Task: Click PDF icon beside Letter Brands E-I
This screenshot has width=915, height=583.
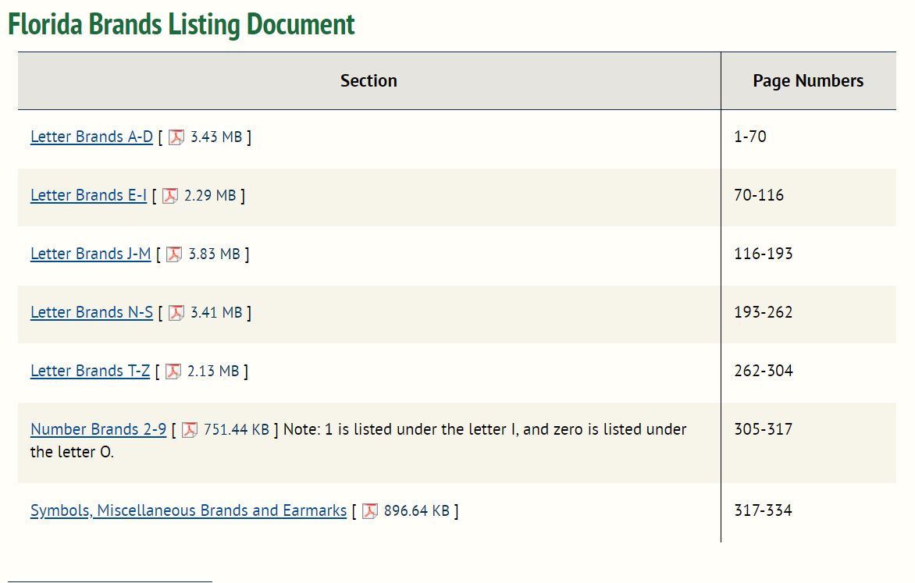Action: tap(170, 196)
